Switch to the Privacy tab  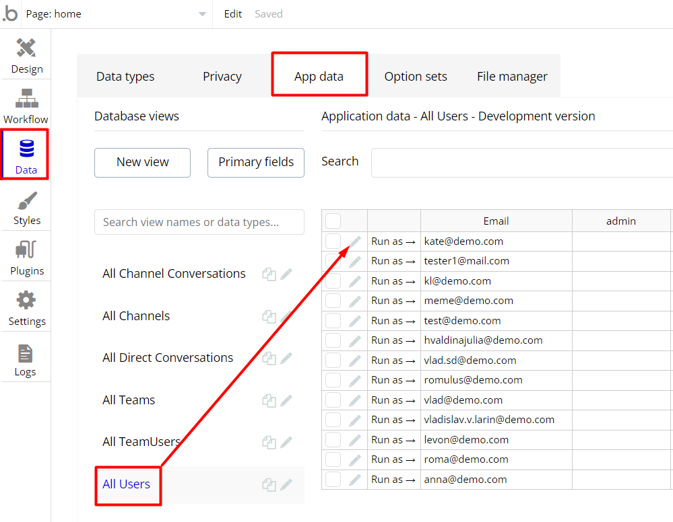[x=222, y=76]
